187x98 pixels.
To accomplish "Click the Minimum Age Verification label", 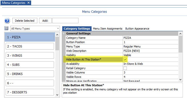I will click(81, 81).
